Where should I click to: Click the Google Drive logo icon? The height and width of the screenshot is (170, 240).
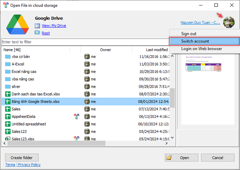[x=17, y=24]
